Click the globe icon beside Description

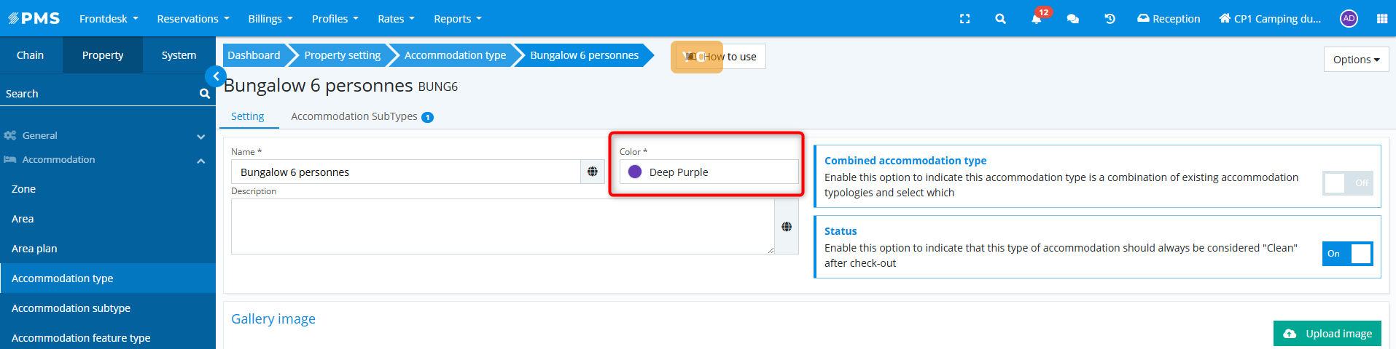click(787, 227)
